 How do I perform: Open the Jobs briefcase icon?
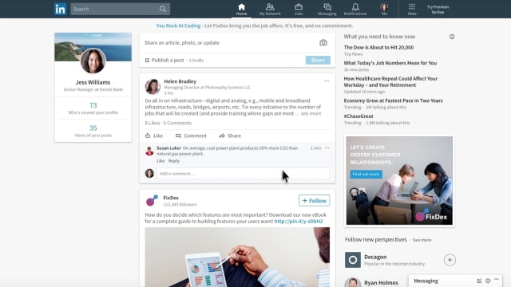[x=299, y=9]
